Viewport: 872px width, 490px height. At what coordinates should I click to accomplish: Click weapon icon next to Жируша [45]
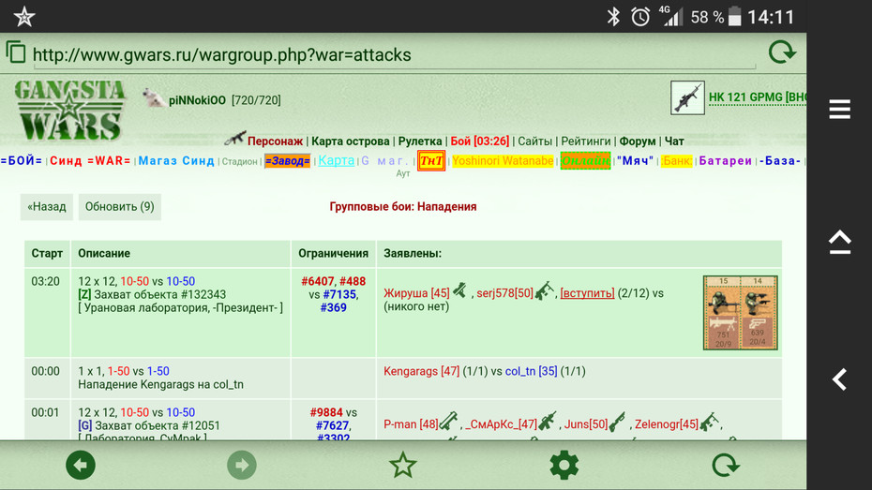click(x=460, y=290)
